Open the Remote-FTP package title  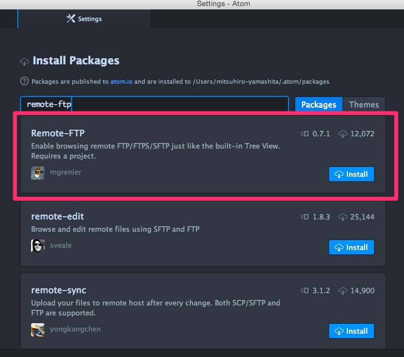[58, 133]
